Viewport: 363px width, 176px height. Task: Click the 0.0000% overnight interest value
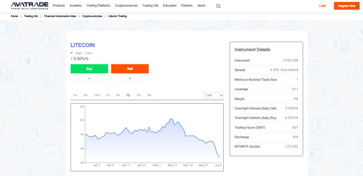tap(292, 108)
